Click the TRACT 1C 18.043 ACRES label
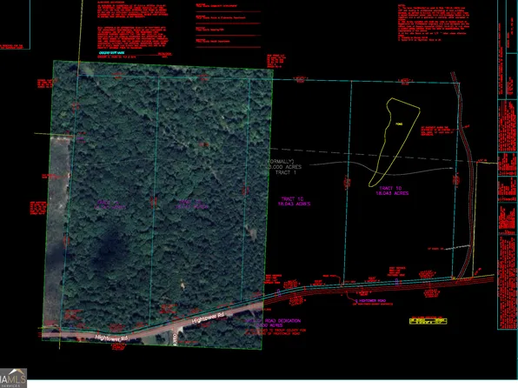The width and height of the screenshot is (518, 388). point(294,202)
